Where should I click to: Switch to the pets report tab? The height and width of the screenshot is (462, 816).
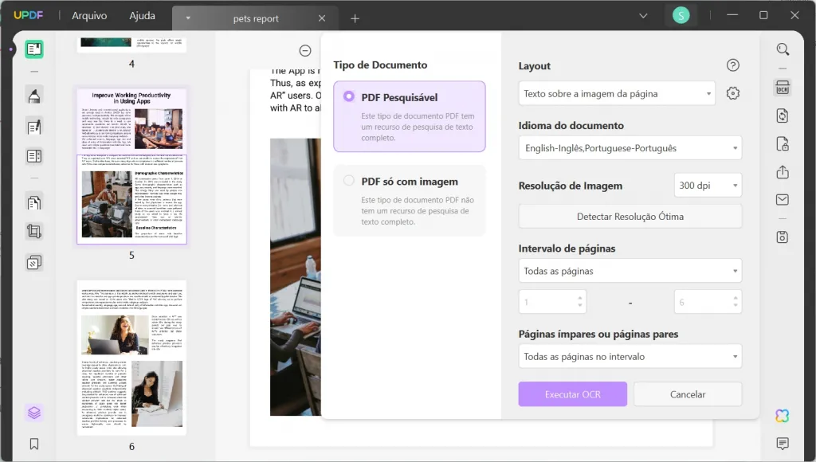click(255, 18)
